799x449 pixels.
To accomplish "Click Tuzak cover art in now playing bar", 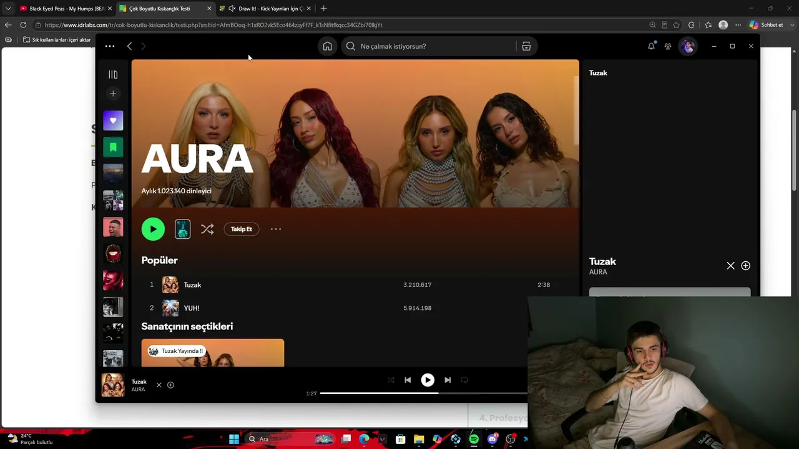I will pyautogui.click(x=113, y=385).
